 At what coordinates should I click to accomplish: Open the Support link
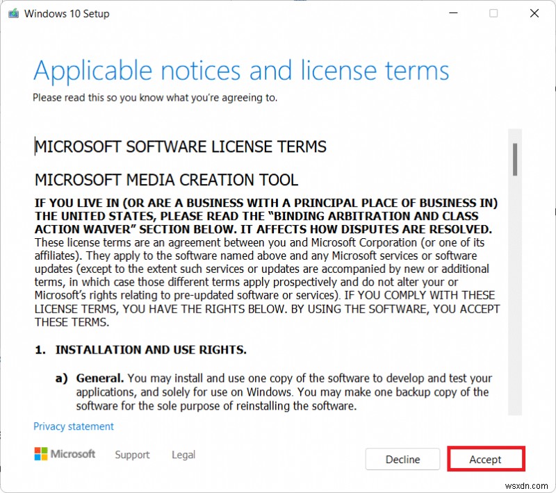tap(132, 454)
